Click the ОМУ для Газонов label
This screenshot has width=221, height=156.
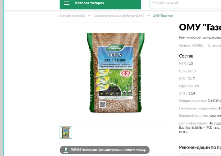tap(115, 57)
